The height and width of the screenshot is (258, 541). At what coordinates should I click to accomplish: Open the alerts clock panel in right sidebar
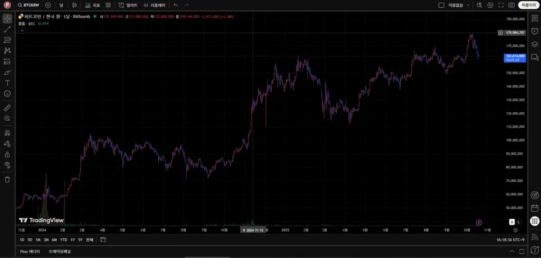coord(534,31)
